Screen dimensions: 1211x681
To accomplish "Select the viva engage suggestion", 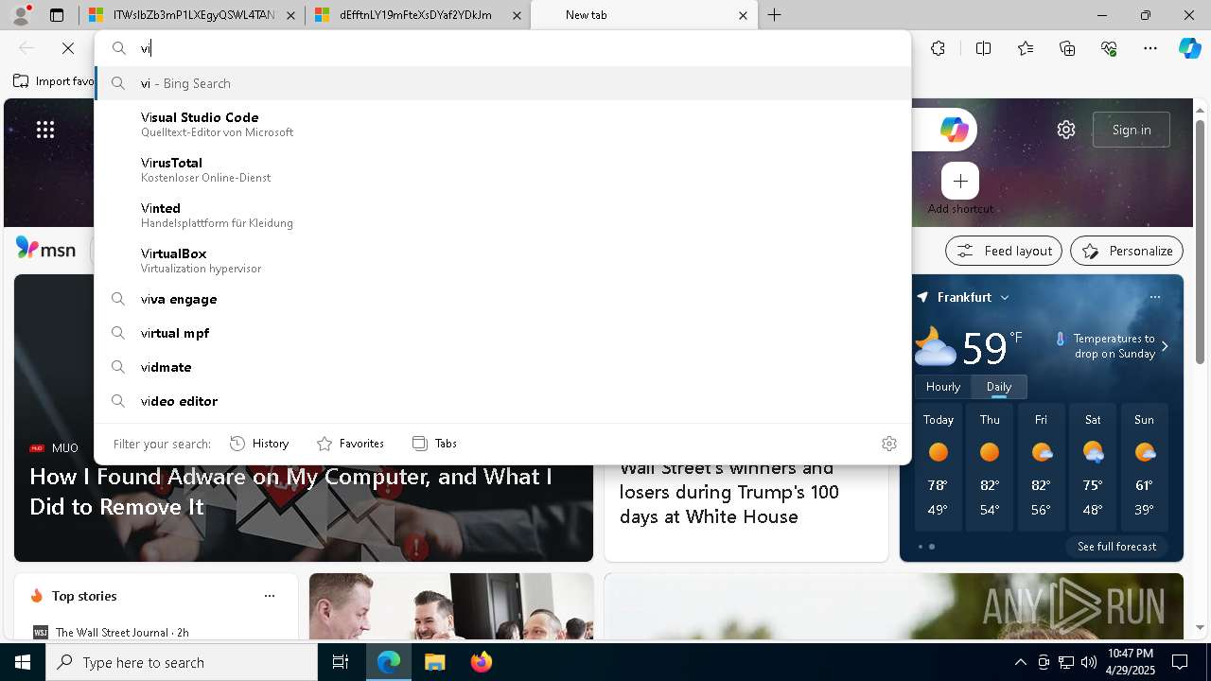I will [502, 299].
